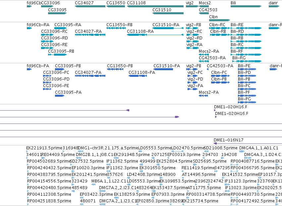This screenshot has width=282, height=206.
Task: Select transcript Bili-RE
Action: 237,25
